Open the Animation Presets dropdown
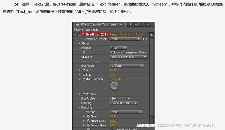The image size is (225, 130). [125, 39]
